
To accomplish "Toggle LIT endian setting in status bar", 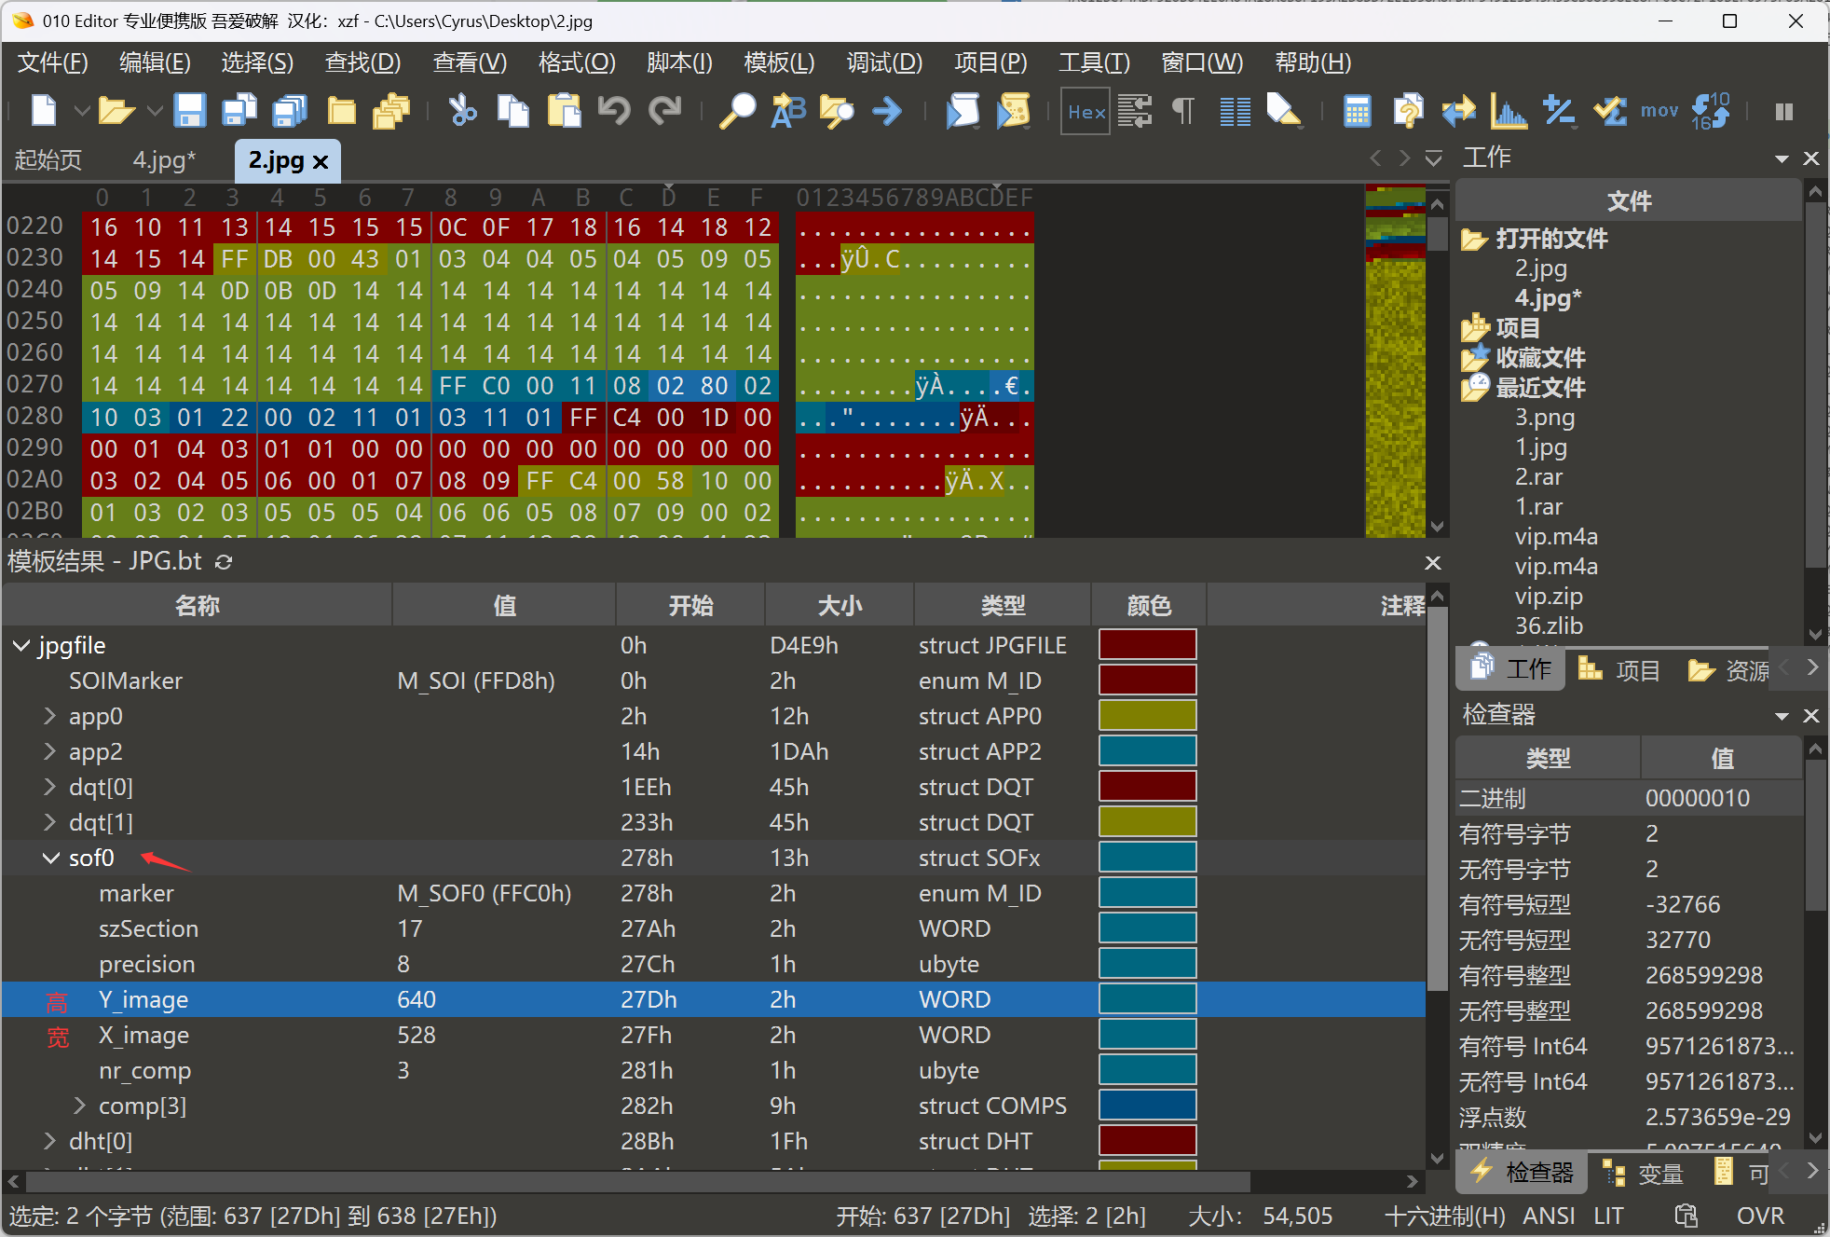I will click(x=1608, y=1216).
